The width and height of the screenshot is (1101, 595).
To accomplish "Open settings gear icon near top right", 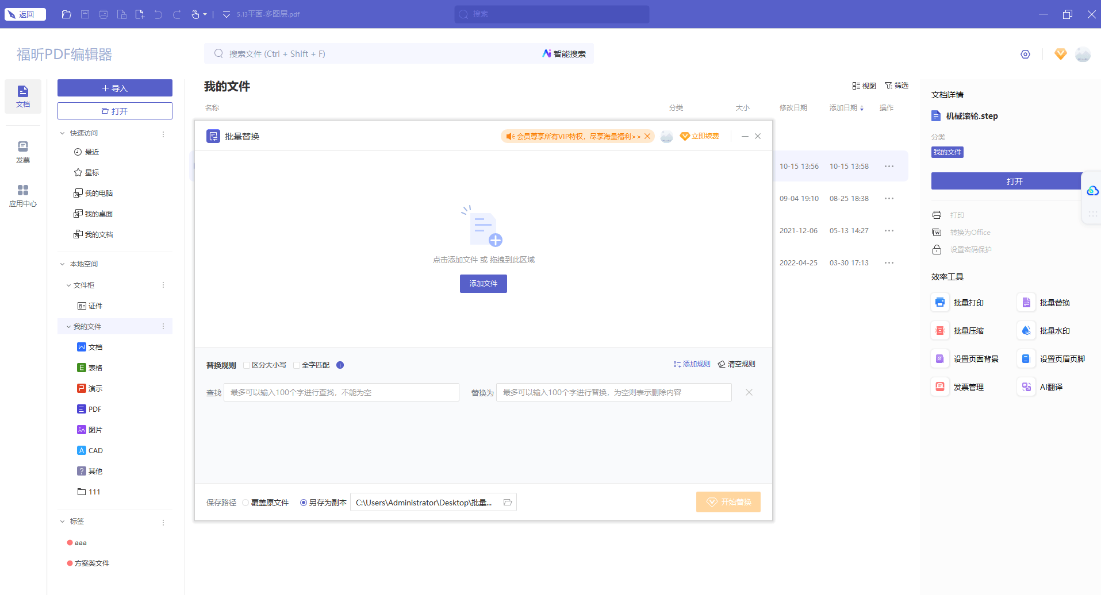I will click(x=1025, y=55).
